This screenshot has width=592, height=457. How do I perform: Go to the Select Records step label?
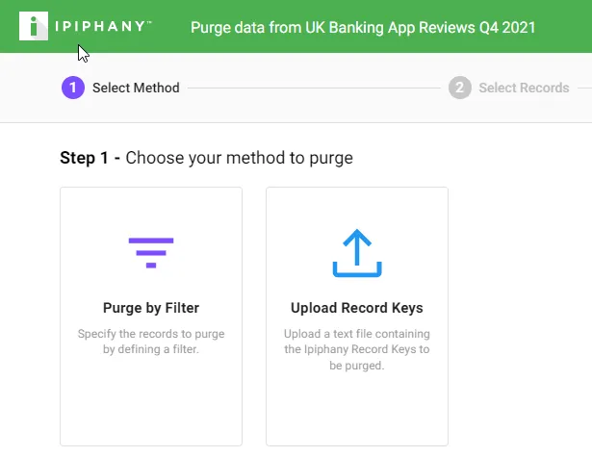[524, 88]
